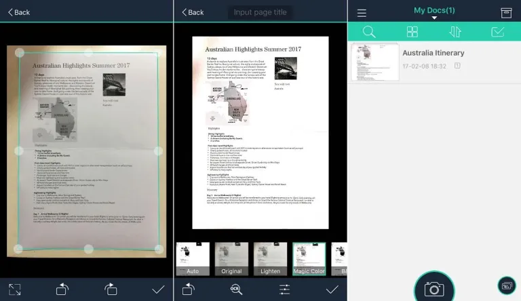
Task: Click the expand-to-full-page crop icon
Action: pyautogui.click(x=15, y=289)
